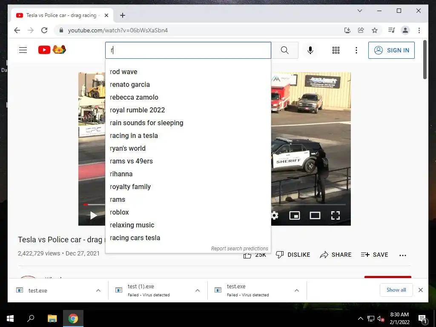This screenshot has width=436, height=327.
Task: Click the browser forward arrow
Action: pos(31,30)
